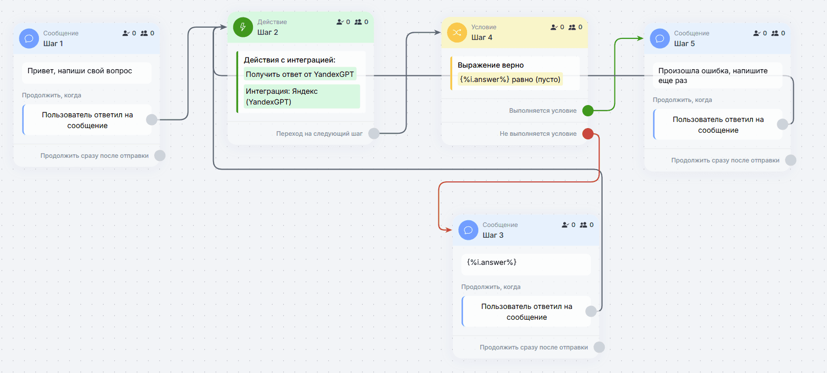Click the '{%i.answer%} равно (пусто)' expression
The height and width of the screenshot is (373, 827).
(x=510, y=79)
